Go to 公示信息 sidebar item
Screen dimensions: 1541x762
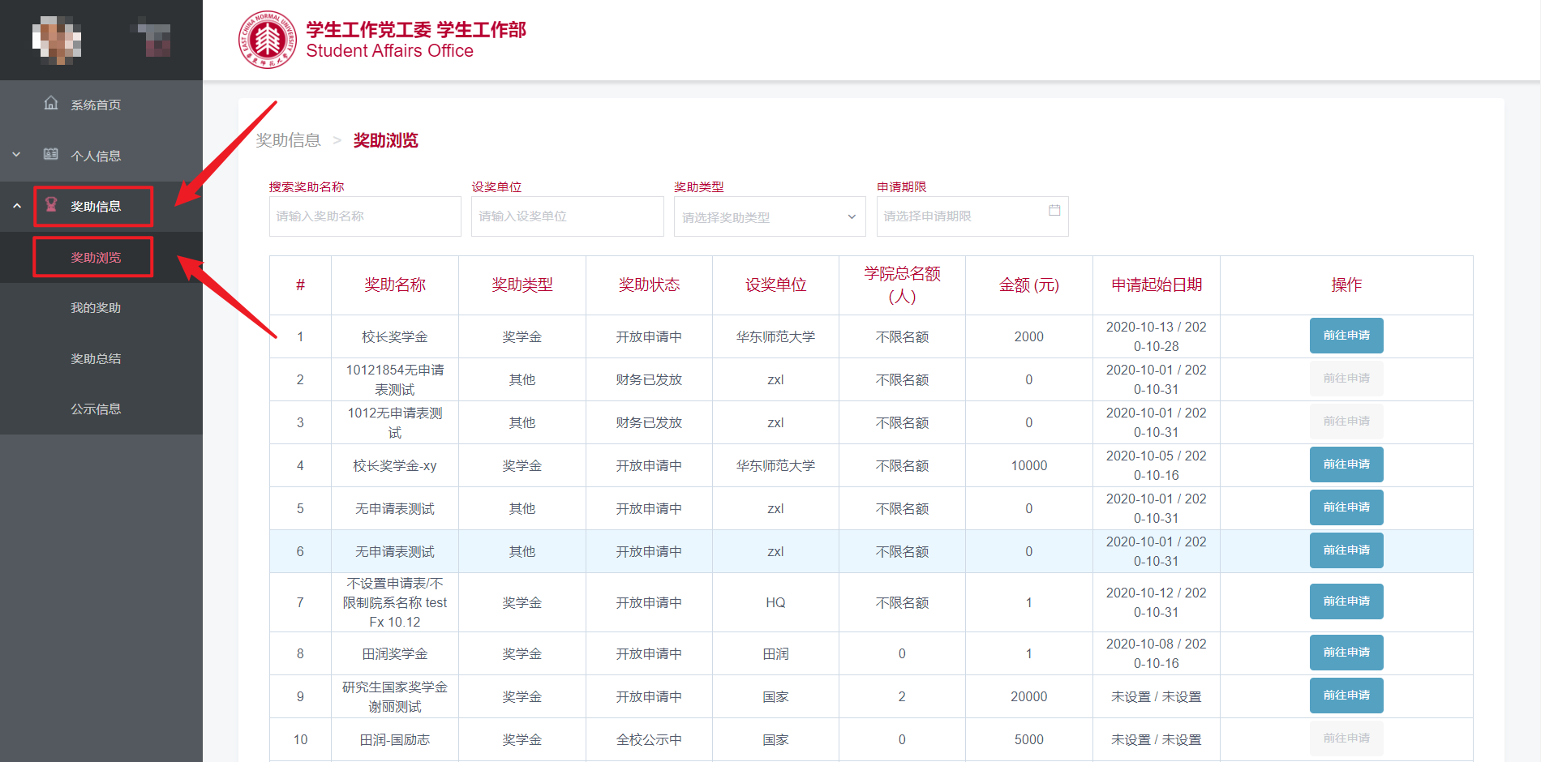tap(96, 409)
